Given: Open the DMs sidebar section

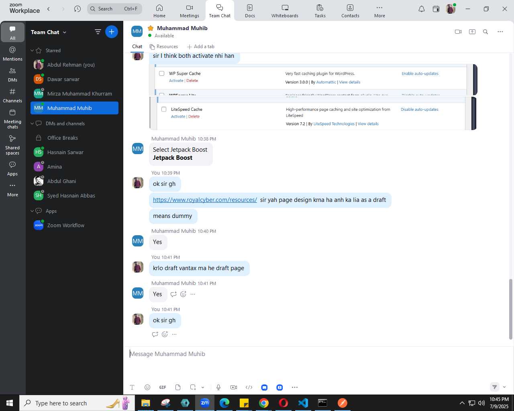Looking at the screenshot, I should click(12, 75).
